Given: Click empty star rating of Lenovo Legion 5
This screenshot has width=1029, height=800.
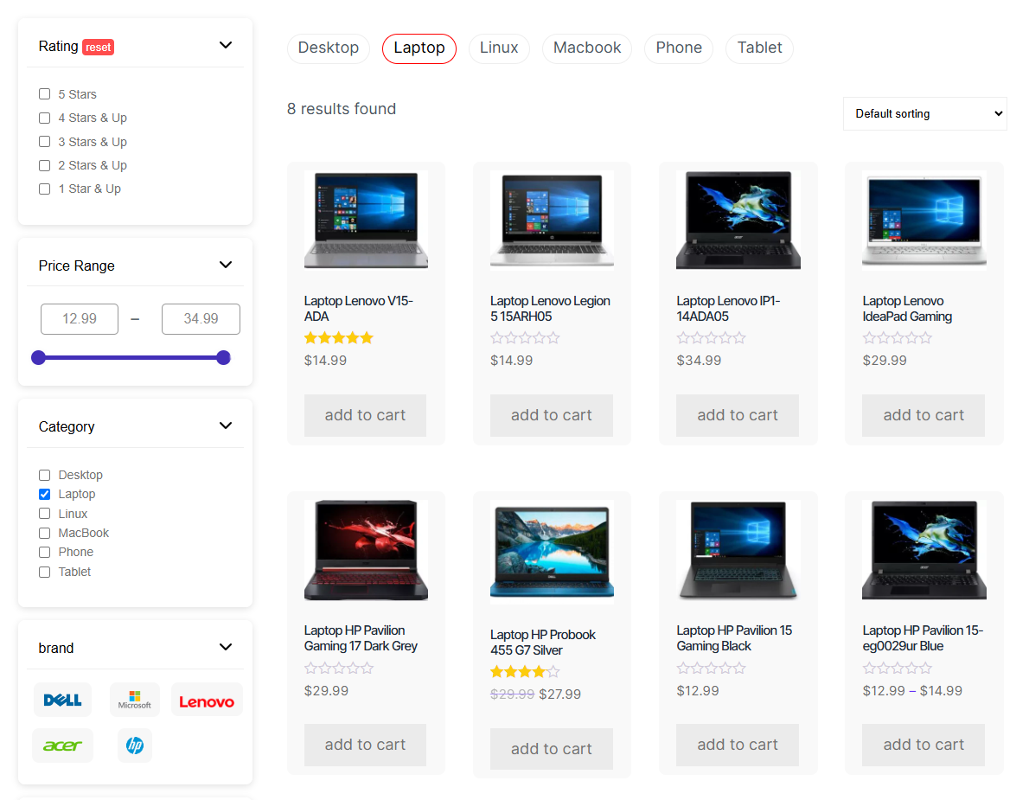Looking at the screenshot, I should [x=525, y=338].
